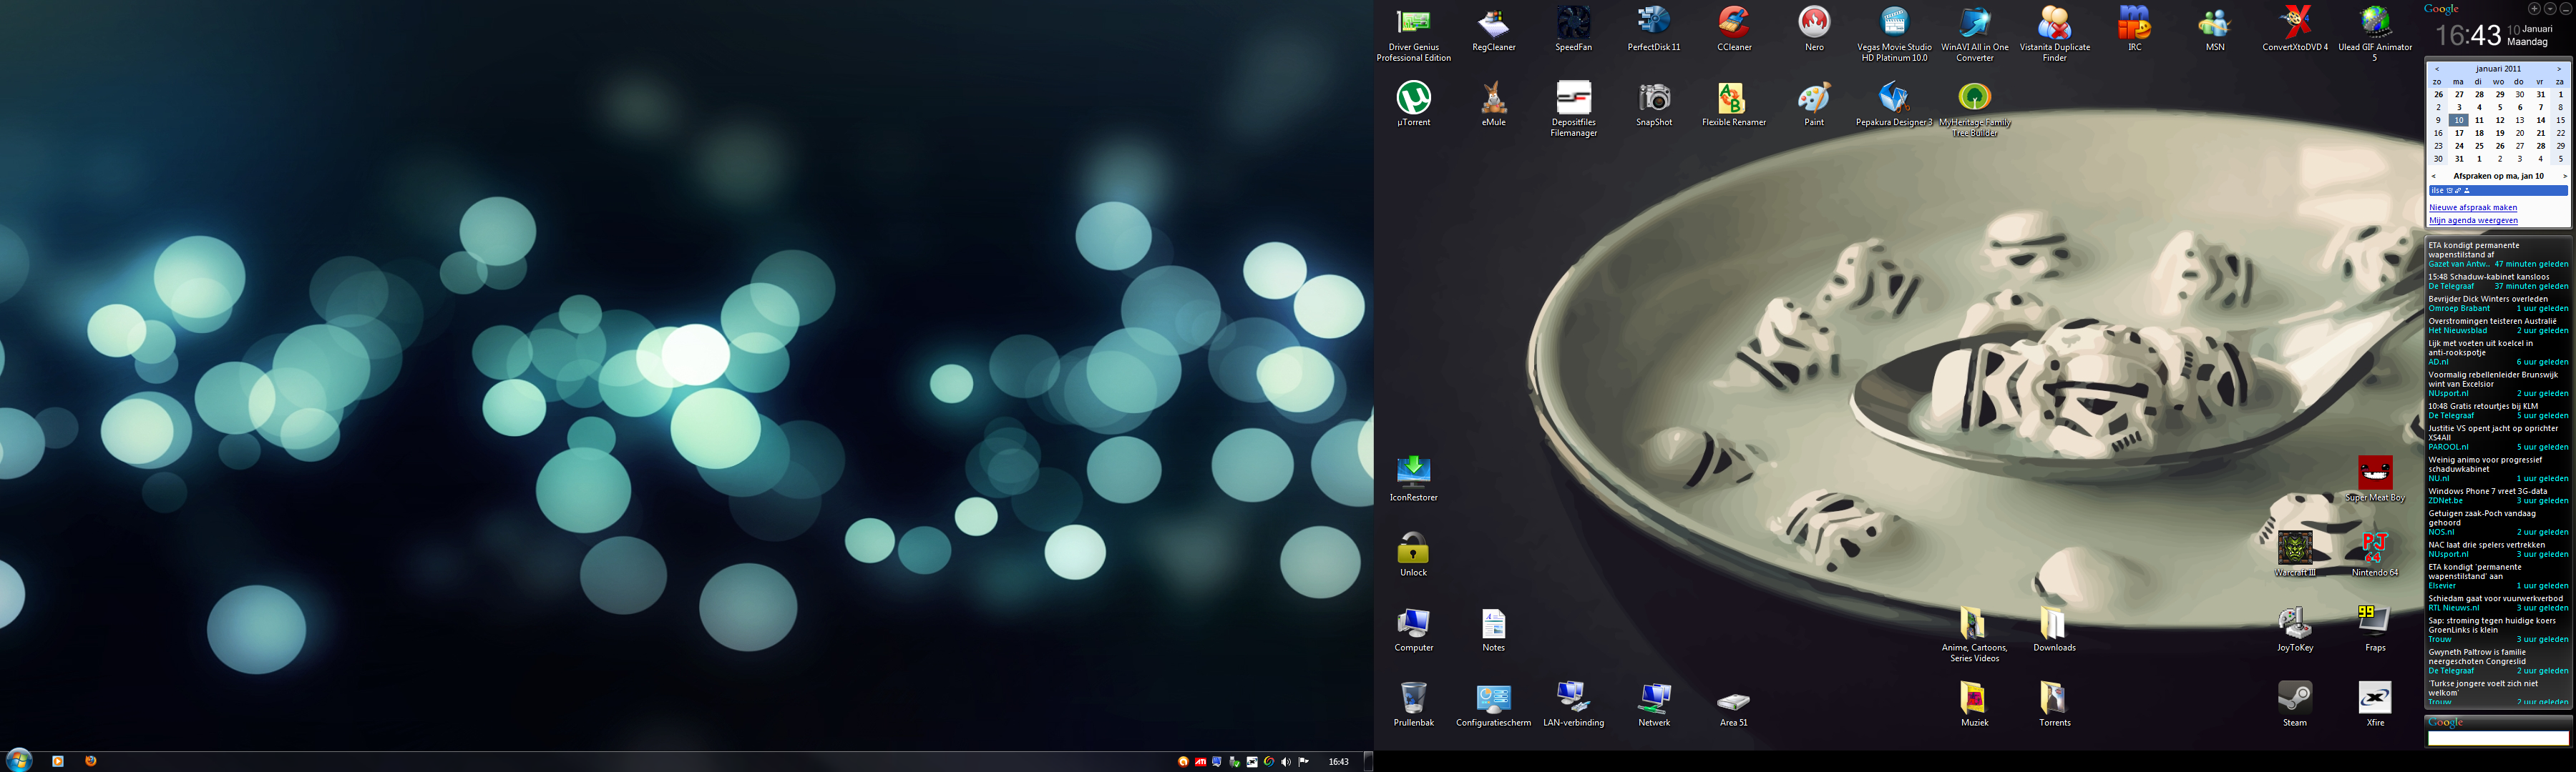The height and width of the screenshot is (772, 2576).
Task: Open 'Bevrijder Dick Winters overleden' headline
Action: (2488, 299)
